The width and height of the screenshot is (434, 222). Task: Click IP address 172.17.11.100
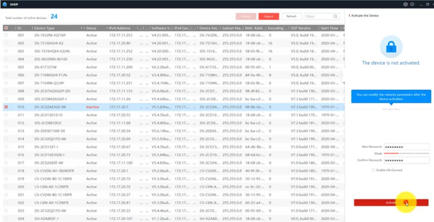121,163
